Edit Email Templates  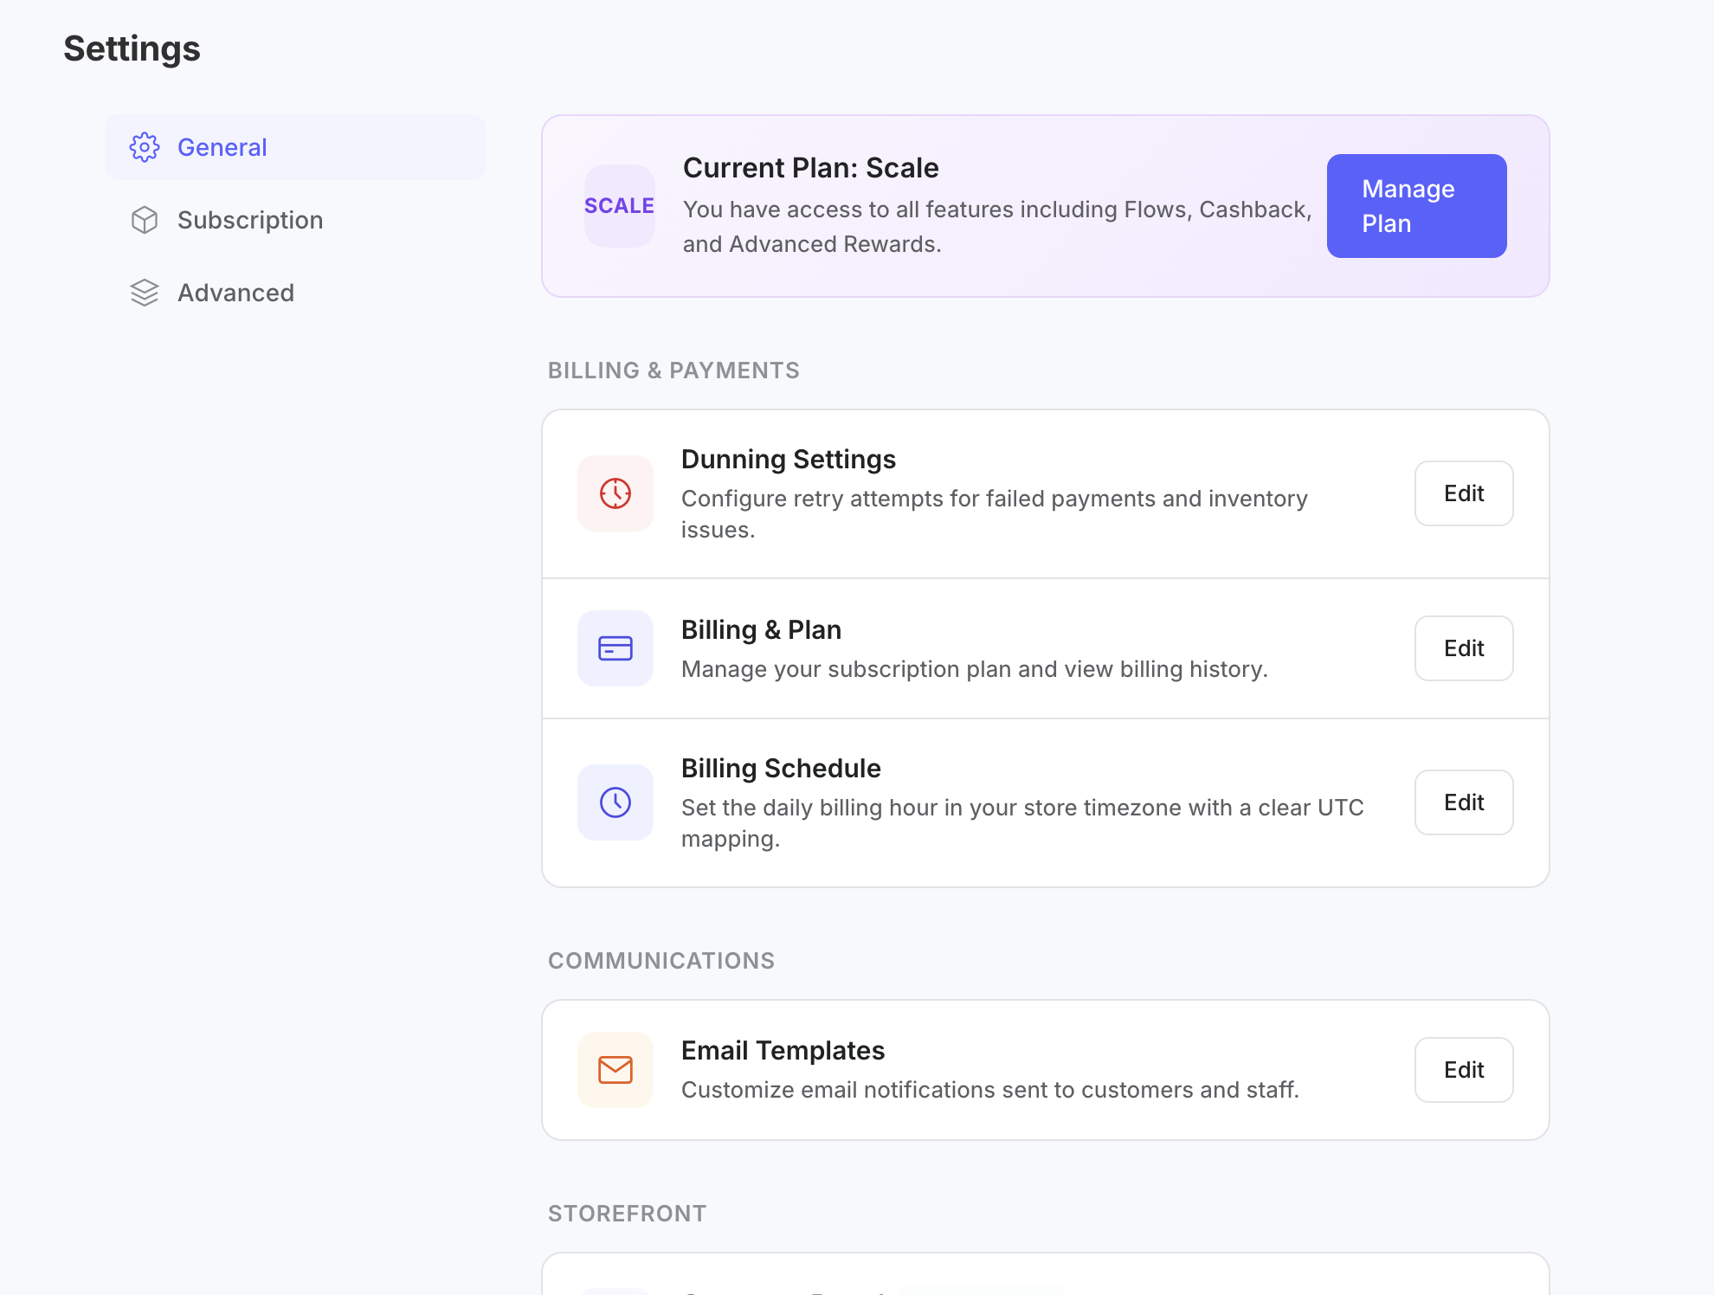[x=1464, y=1070]
